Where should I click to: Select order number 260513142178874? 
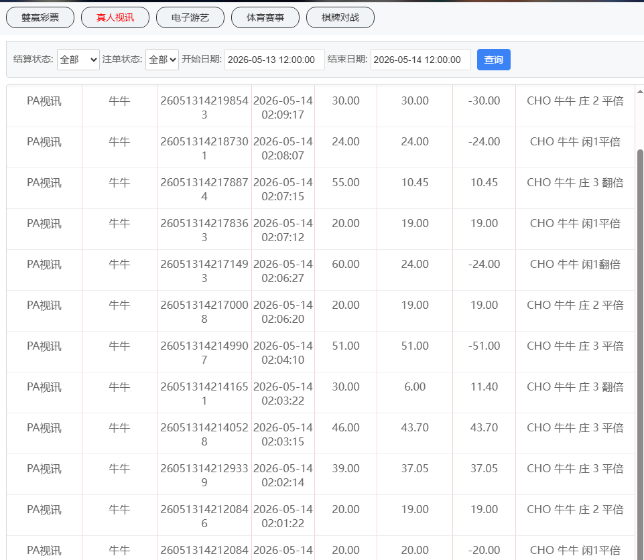point(204,190)
